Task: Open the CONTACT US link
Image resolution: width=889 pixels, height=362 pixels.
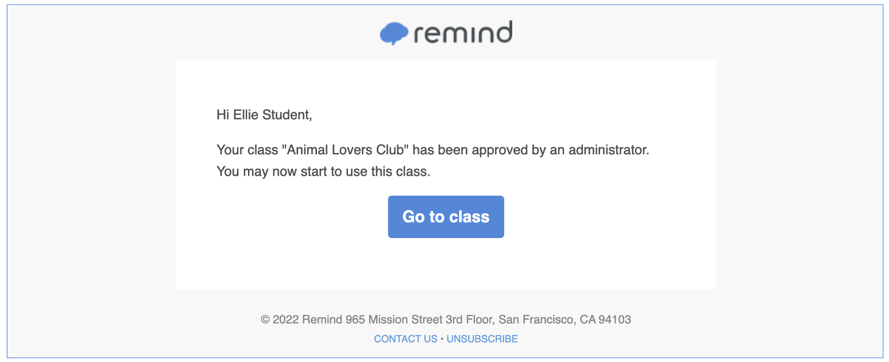Action: coord(405,339)
